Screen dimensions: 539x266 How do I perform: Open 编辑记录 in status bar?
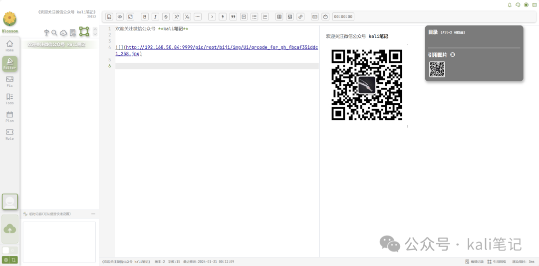475,262
